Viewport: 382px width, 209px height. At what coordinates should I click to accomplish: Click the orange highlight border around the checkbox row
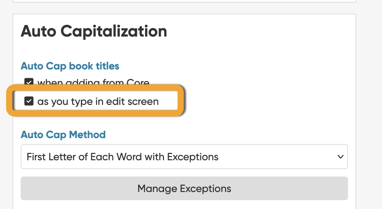95,87
